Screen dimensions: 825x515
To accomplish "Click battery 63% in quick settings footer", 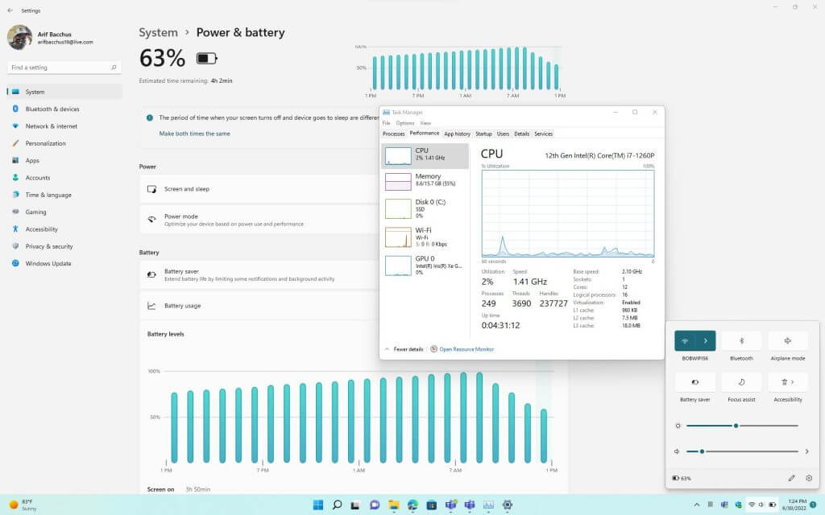I will click(x=682, y=478).
